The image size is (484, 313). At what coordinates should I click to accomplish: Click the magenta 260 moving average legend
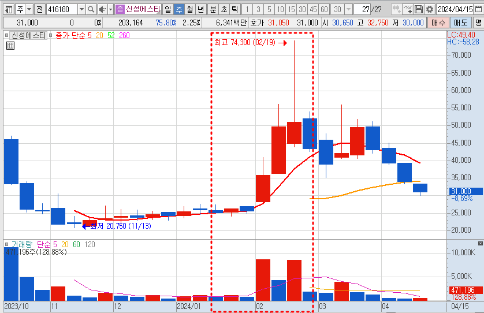[x=124, y=35]
